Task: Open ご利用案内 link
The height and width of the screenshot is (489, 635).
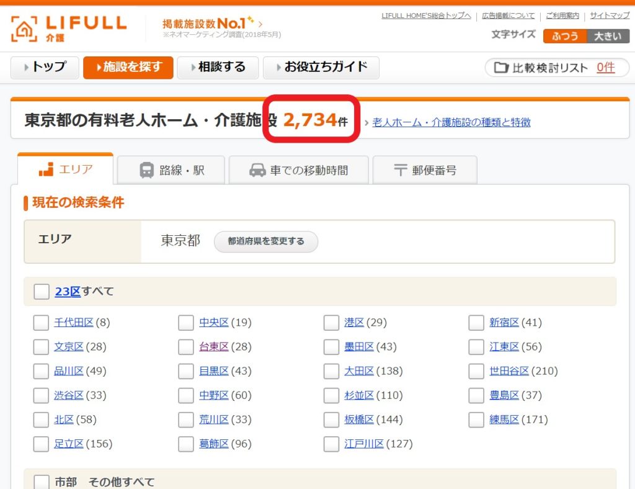Action: (x=562, y=16)
